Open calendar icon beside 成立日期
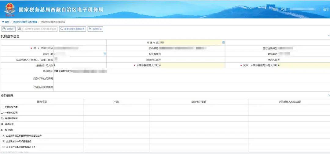Image resolution: width=330 pixels, height=154 pixels. coord(105,54)
